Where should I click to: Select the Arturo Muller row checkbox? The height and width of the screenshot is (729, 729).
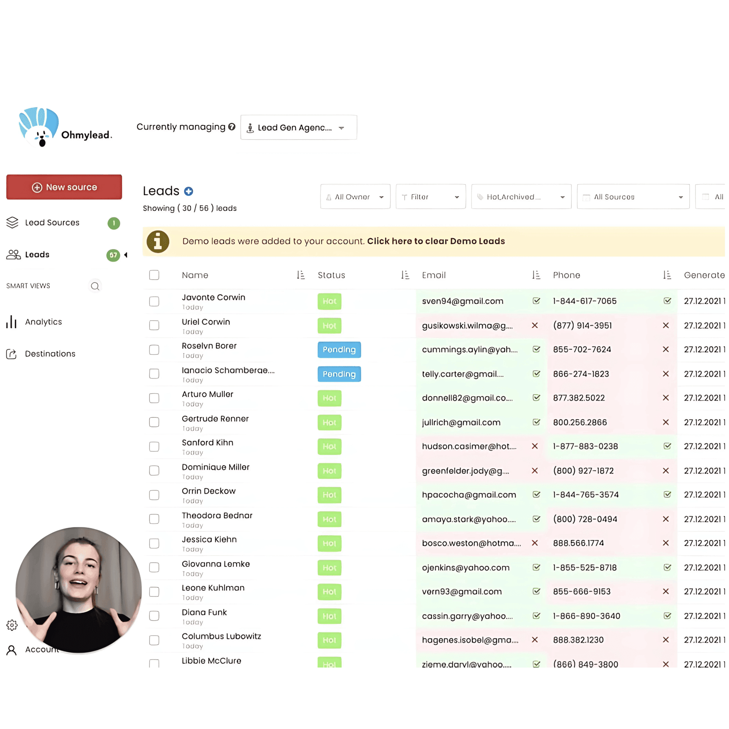pyautogui.click(x=154, y=398)
